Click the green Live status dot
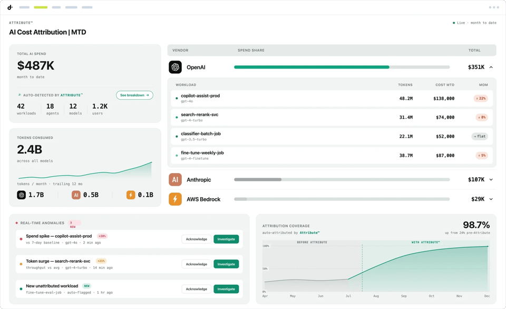This screenshot has width=506, height=309. point(454,23)
